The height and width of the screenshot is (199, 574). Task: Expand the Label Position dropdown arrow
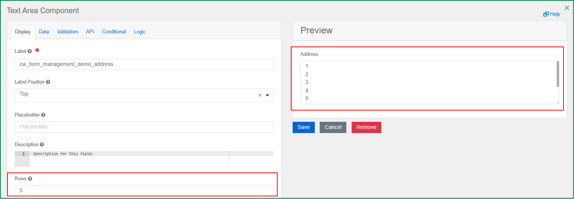click(267, 95)
